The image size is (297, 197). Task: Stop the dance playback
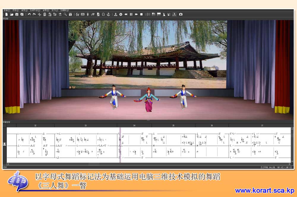[141, 14]
